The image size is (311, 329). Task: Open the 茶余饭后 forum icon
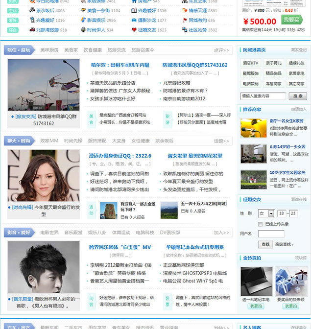click(x=31, y=10)
